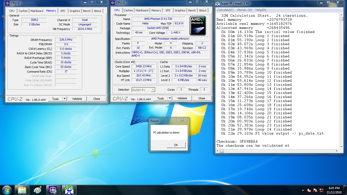Click Core Voltage 1.440 V field
347x195 pixels.
point(176,33)
